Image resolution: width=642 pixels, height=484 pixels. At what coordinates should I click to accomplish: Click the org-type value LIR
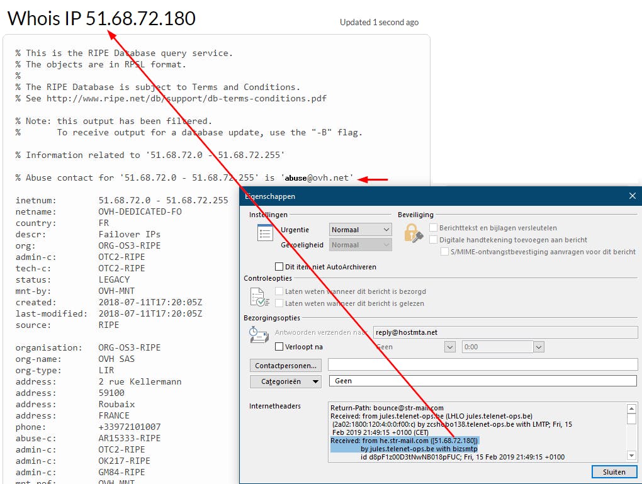coord(106,370)
